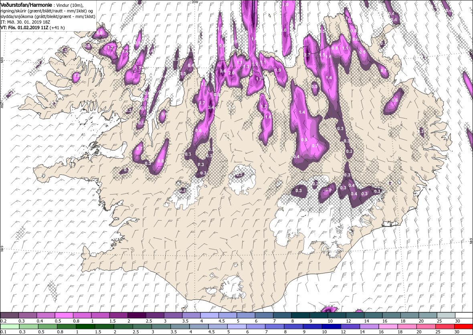This screenshot has height=335, width=473.
Task: Pick top-row legend swatch between 0.2 and 0.3
Action: coord(9,315)
